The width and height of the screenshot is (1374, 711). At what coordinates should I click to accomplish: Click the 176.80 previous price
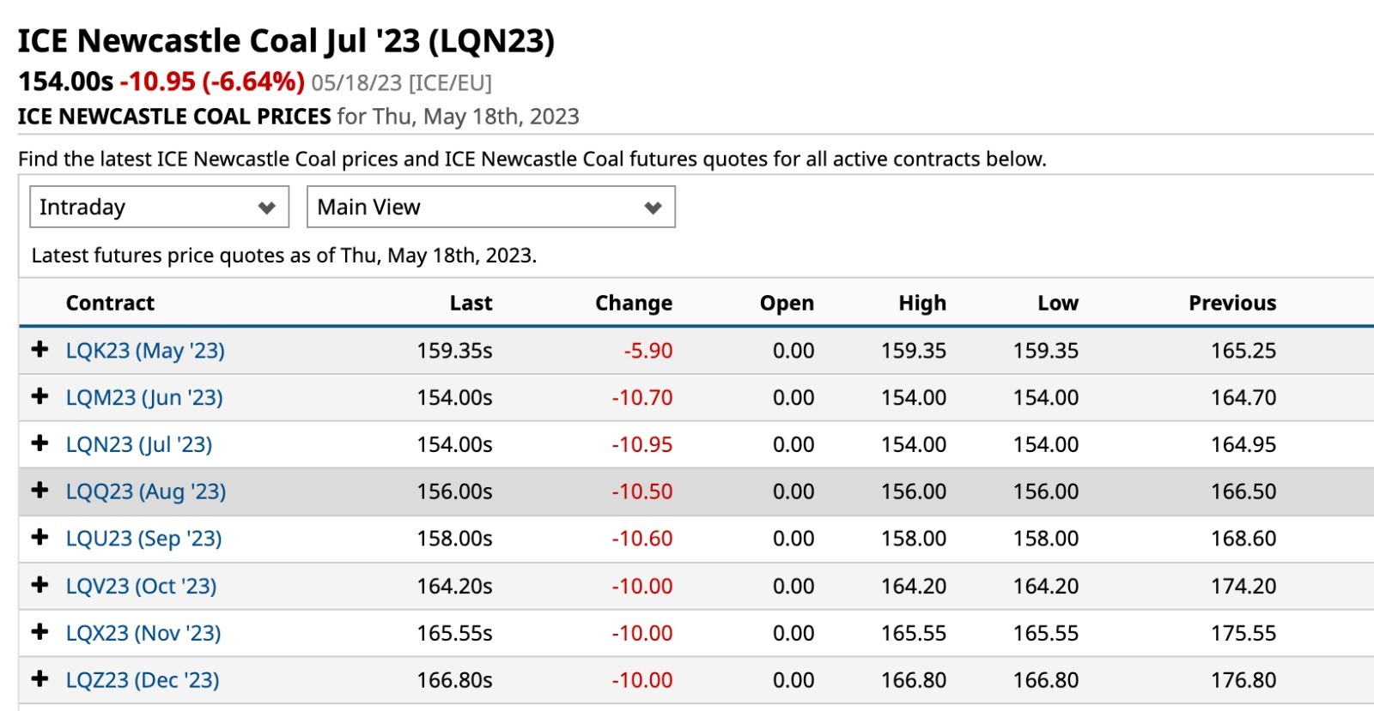tap(1243, 681)
